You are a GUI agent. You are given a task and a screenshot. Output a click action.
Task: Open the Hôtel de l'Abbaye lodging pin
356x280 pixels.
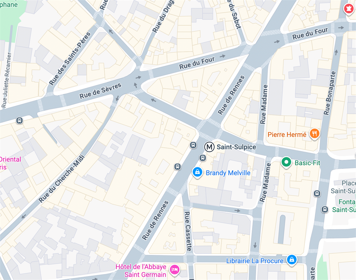point(175,270)
